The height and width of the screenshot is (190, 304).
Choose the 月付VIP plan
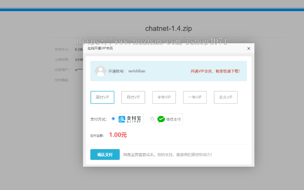[133, 97]
